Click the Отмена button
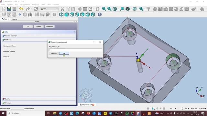The image size is (207, 116). (39, 26)
